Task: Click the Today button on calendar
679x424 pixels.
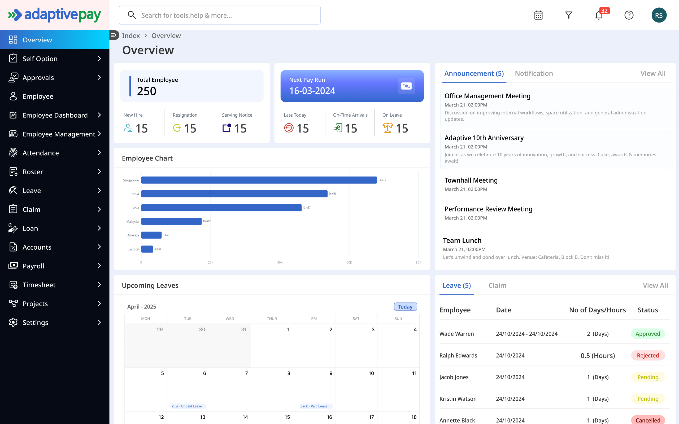Action: tap(405, 307)
